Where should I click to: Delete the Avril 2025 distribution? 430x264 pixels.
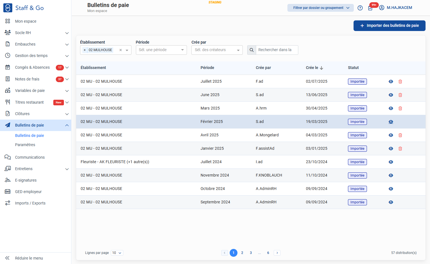coord(400,135)
